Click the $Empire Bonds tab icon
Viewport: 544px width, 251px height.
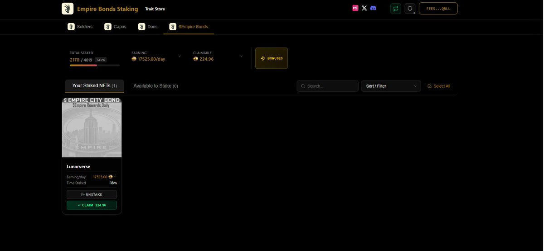pos(173,27)
